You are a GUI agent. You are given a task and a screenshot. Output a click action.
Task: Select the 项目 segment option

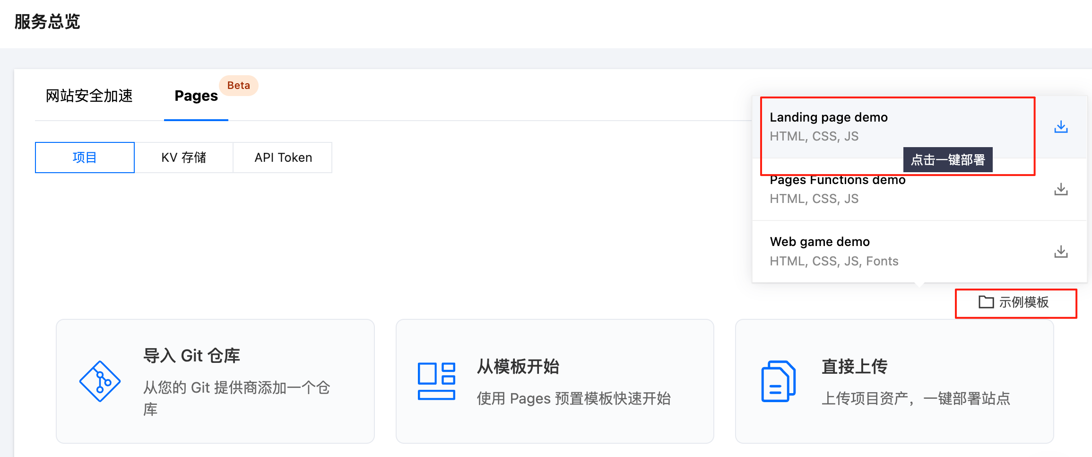85,158
